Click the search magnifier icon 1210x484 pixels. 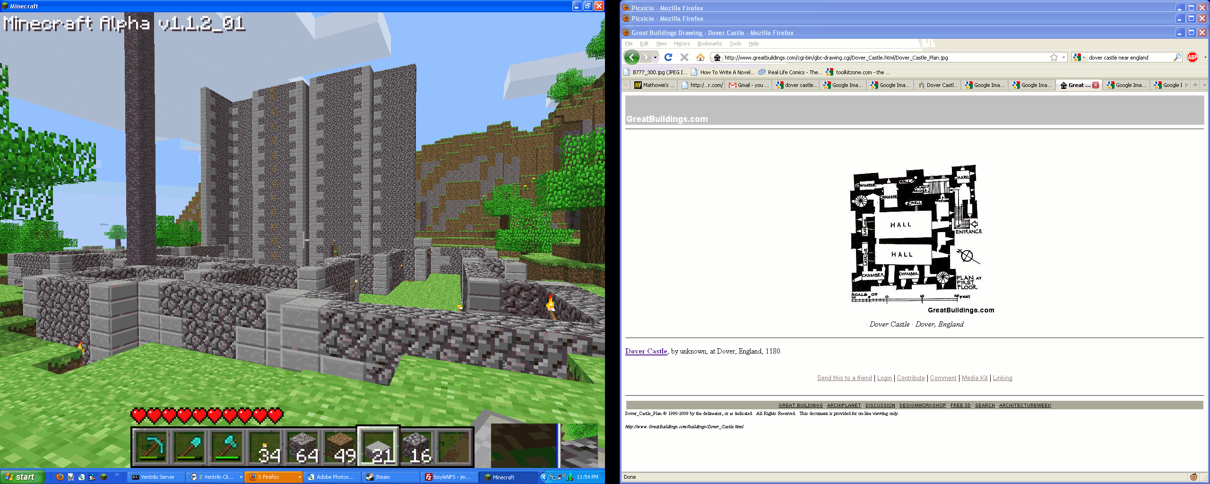point(1177,57)
